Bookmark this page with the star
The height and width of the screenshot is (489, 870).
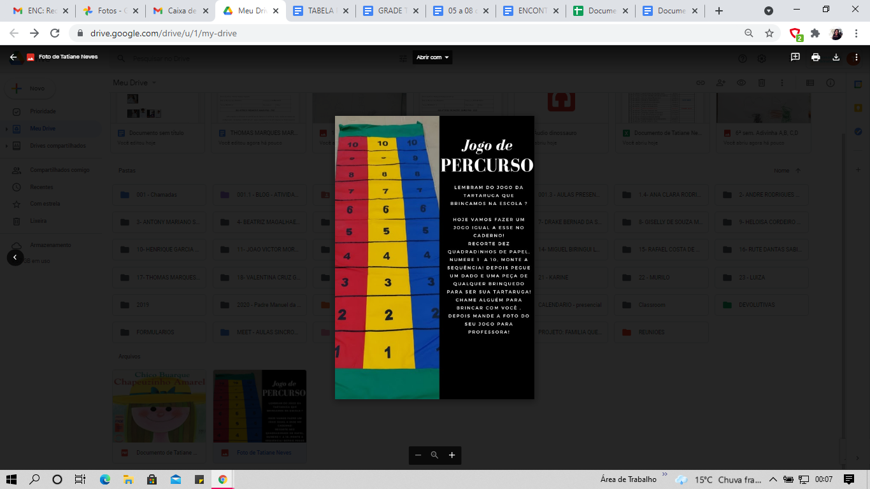(x=769, y=33)
